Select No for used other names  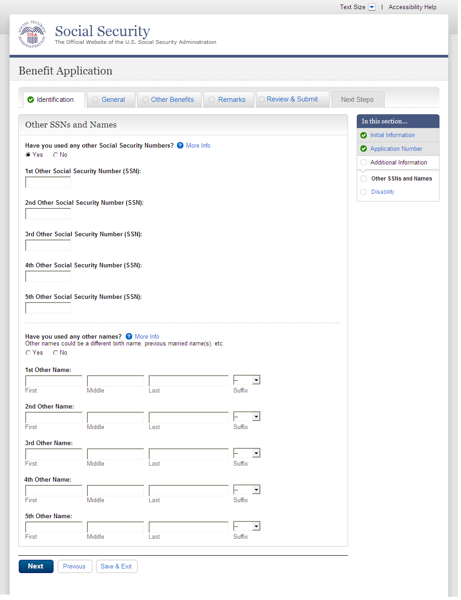[x=55, y=353]
